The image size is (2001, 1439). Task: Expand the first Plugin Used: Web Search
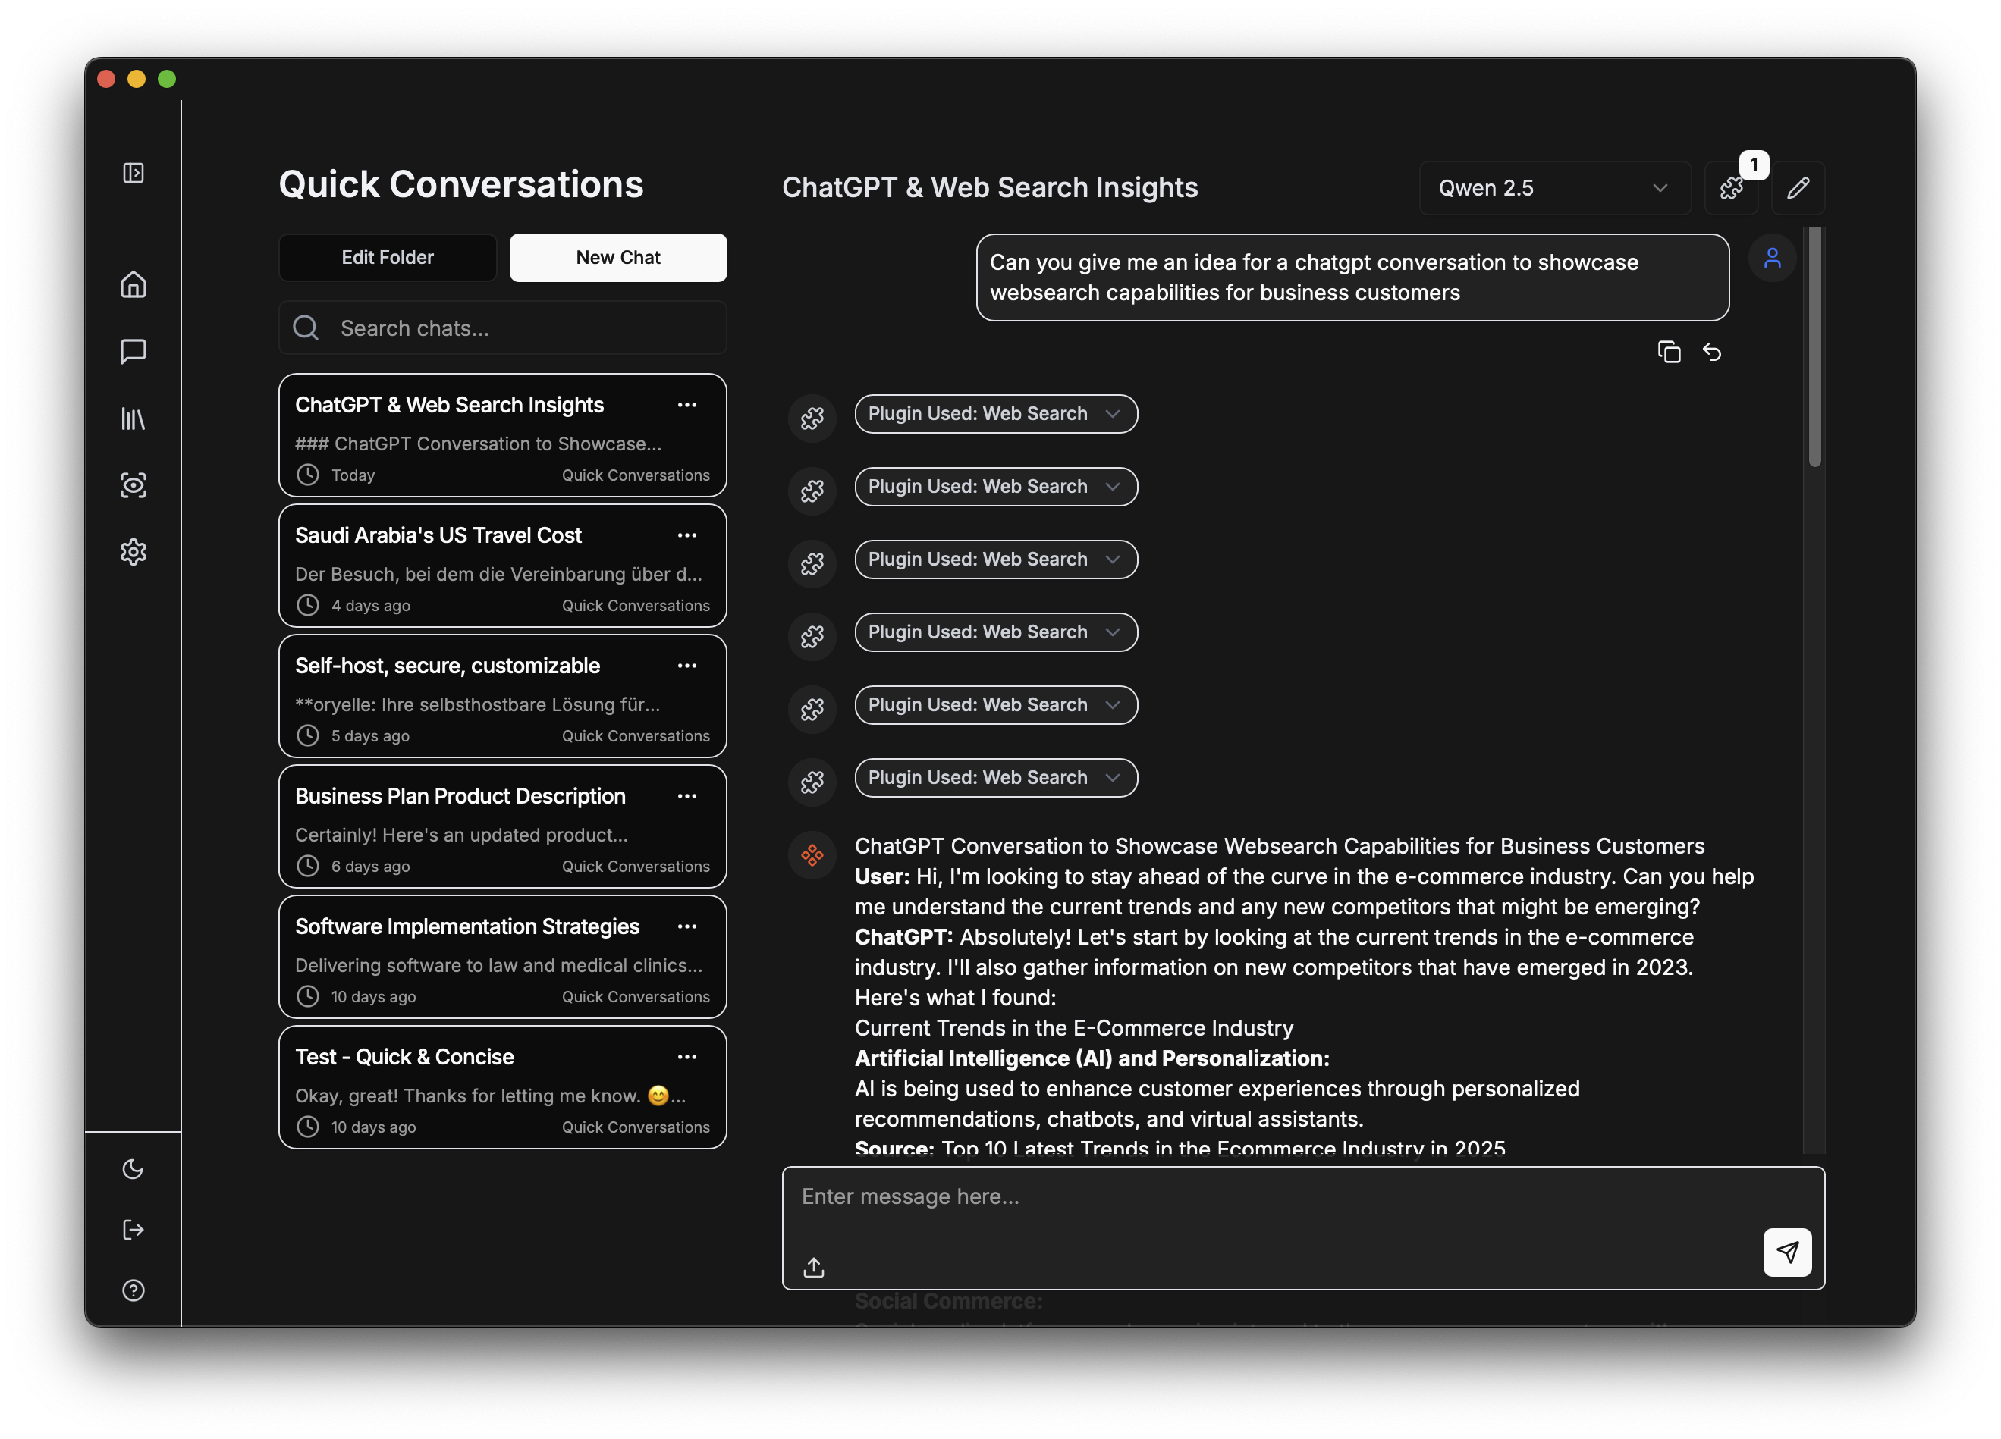coord(995,413)
